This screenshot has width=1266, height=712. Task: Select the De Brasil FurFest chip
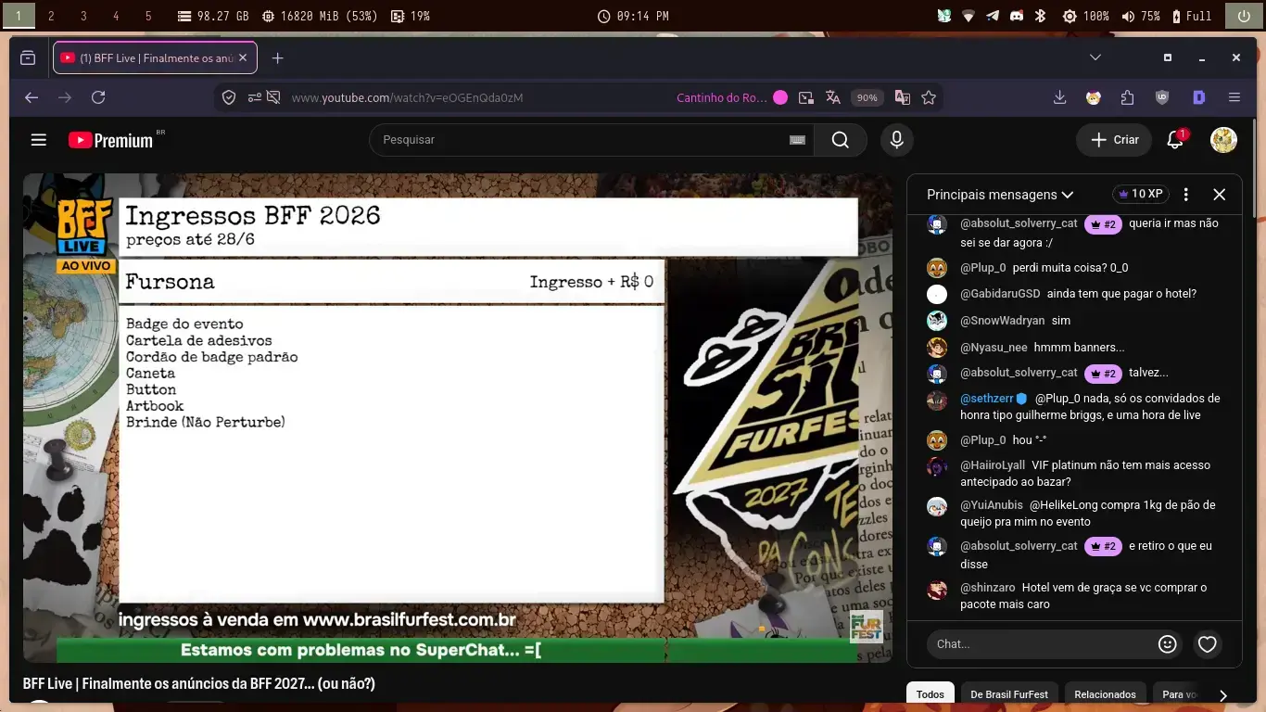pyautogui.click(x=1009, y=694)
